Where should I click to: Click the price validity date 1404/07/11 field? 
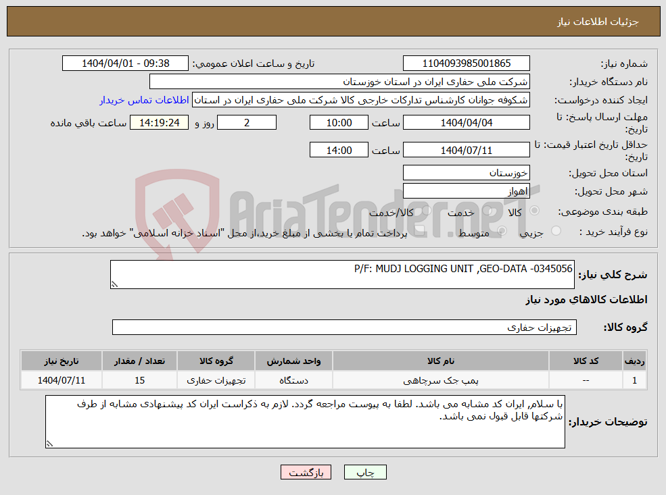tap(467, 150)
